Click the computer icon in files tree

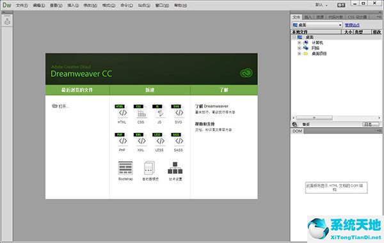click(306, 43)
